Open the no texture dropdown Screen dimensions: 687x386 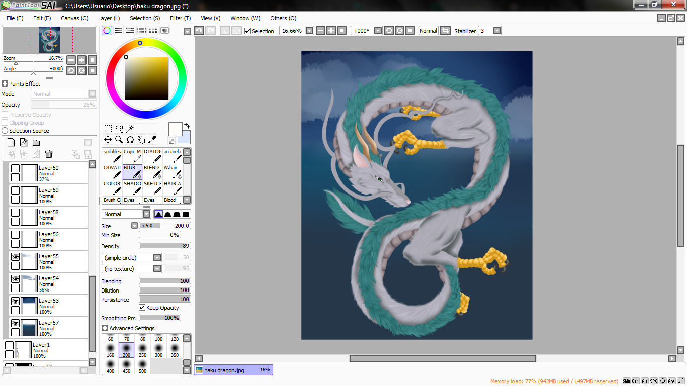pos(157,269)
